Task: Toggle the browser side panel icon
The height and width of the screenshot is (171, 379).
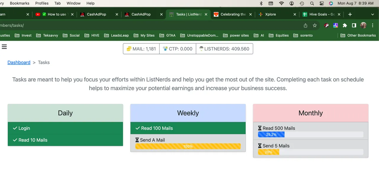Action: 354,25
